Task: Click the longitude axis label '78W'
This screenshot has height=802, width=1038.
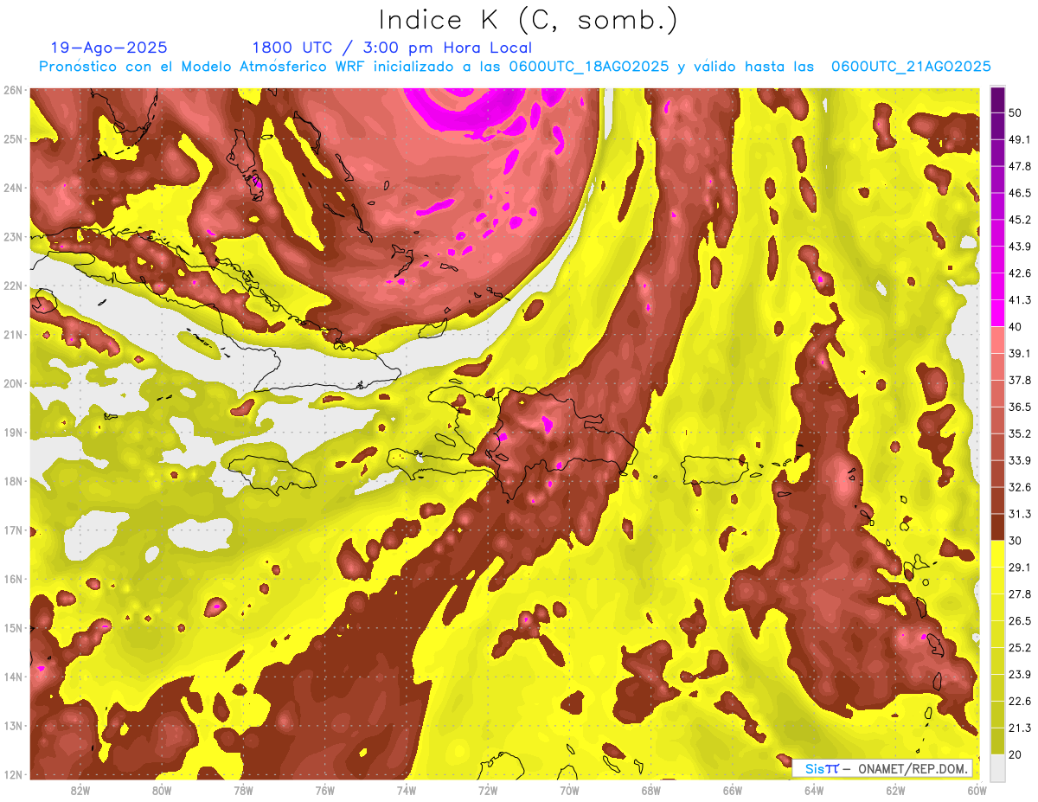Action: click(x=243, y=791)
